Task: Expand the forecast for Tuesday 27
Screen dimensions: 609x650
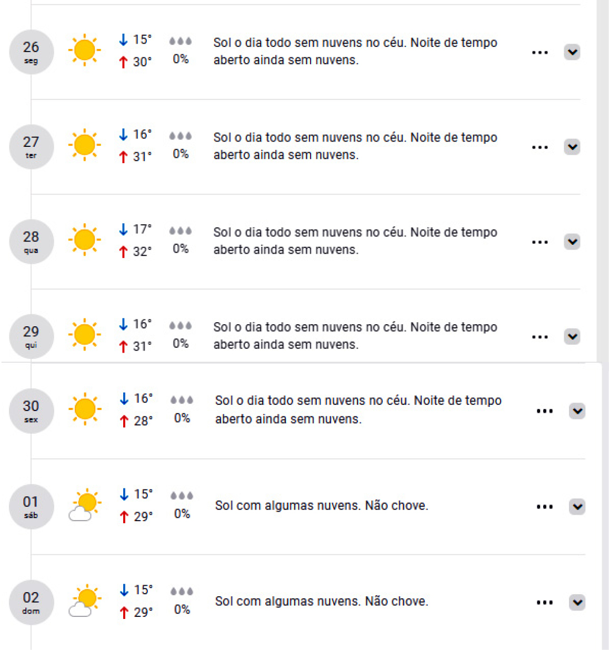Action: point(572,147)
